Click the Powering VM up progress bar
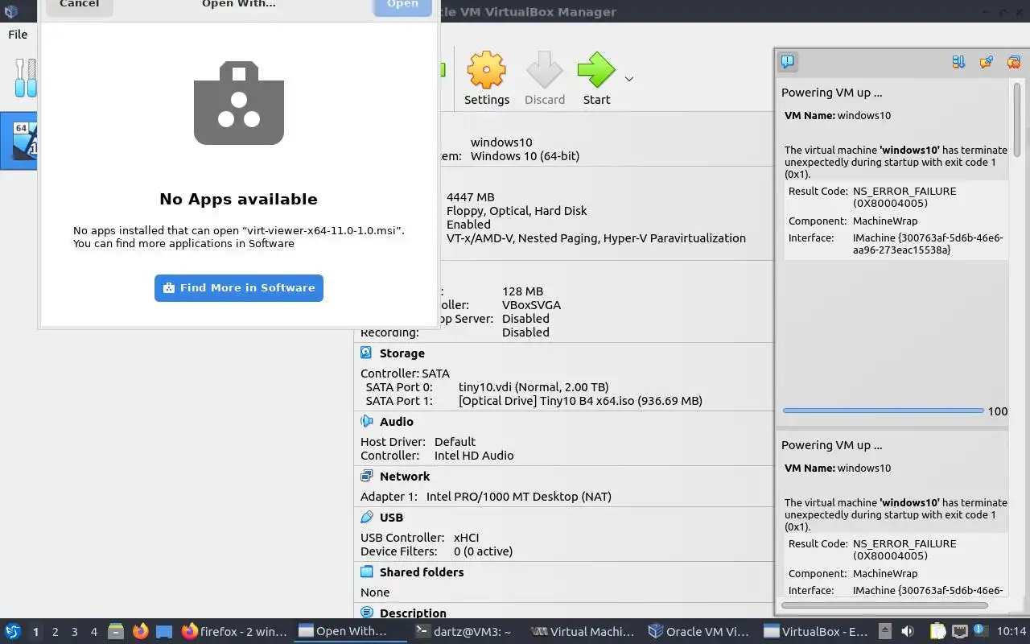 (x=883, y=411)
